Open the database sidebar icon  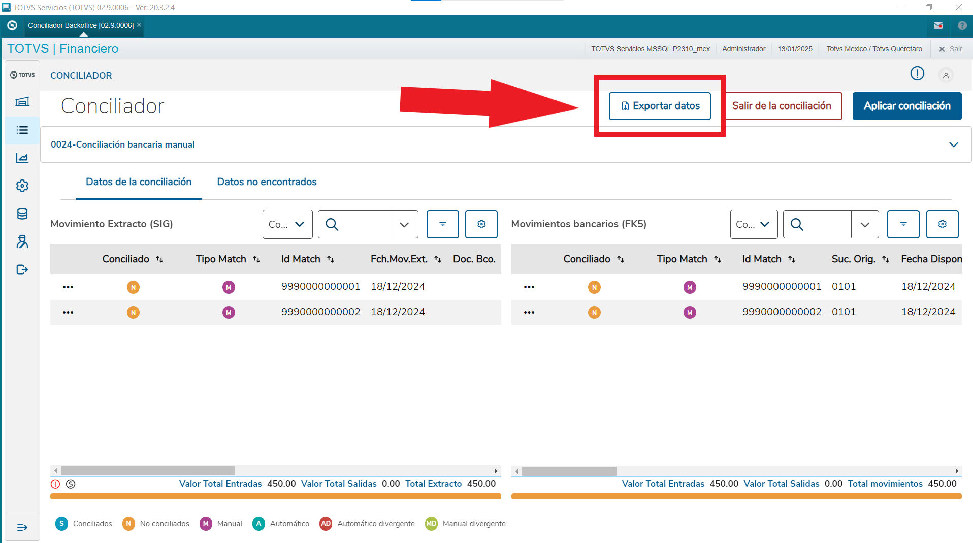pos(22,214)
